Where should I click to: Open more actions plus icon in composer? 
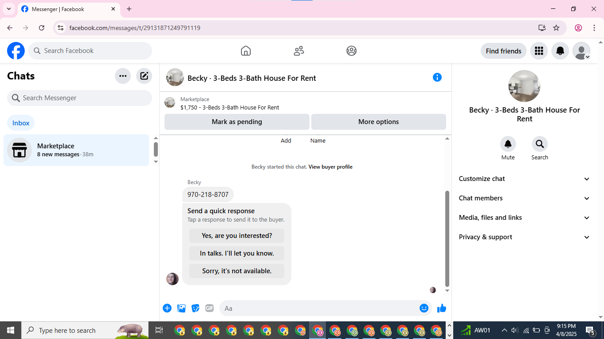click(x=167, y=308)
